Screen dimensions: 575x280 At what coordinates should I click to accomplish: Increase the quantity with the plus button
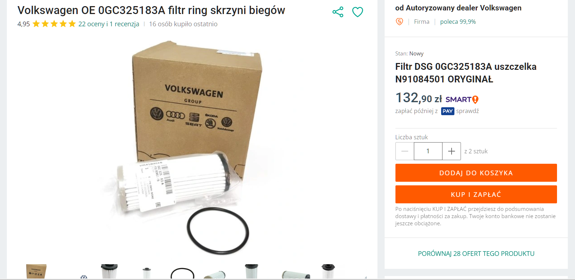pos(452,151)
